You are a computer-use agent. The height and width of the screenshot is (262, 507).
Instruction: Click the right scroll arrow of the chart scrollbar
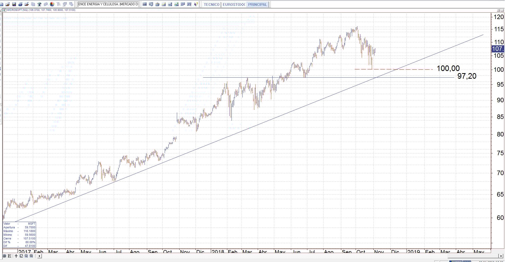pos(501,256)
